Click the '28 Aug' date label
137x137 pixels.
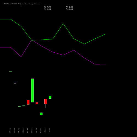[19, 130]
